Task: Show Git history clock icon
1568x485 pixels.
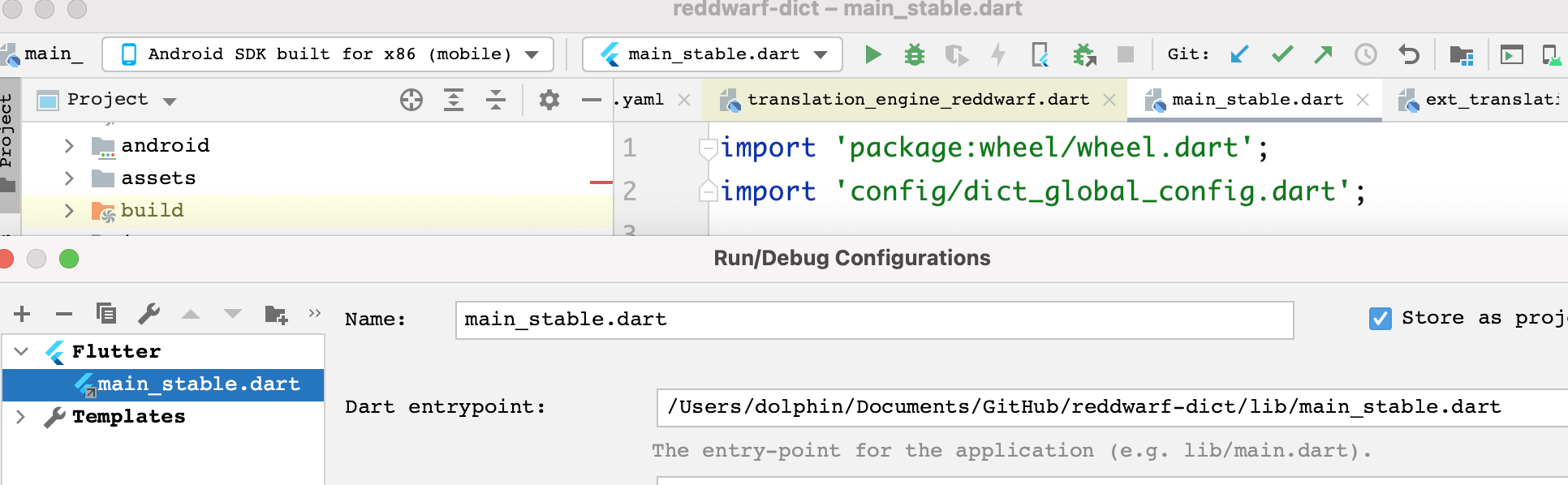Action: click(1366, 54)
